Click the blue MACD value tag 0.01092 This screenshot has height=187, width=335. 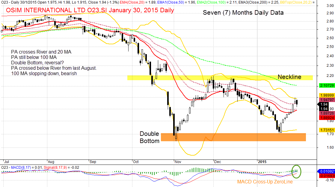tap(326, 171)
